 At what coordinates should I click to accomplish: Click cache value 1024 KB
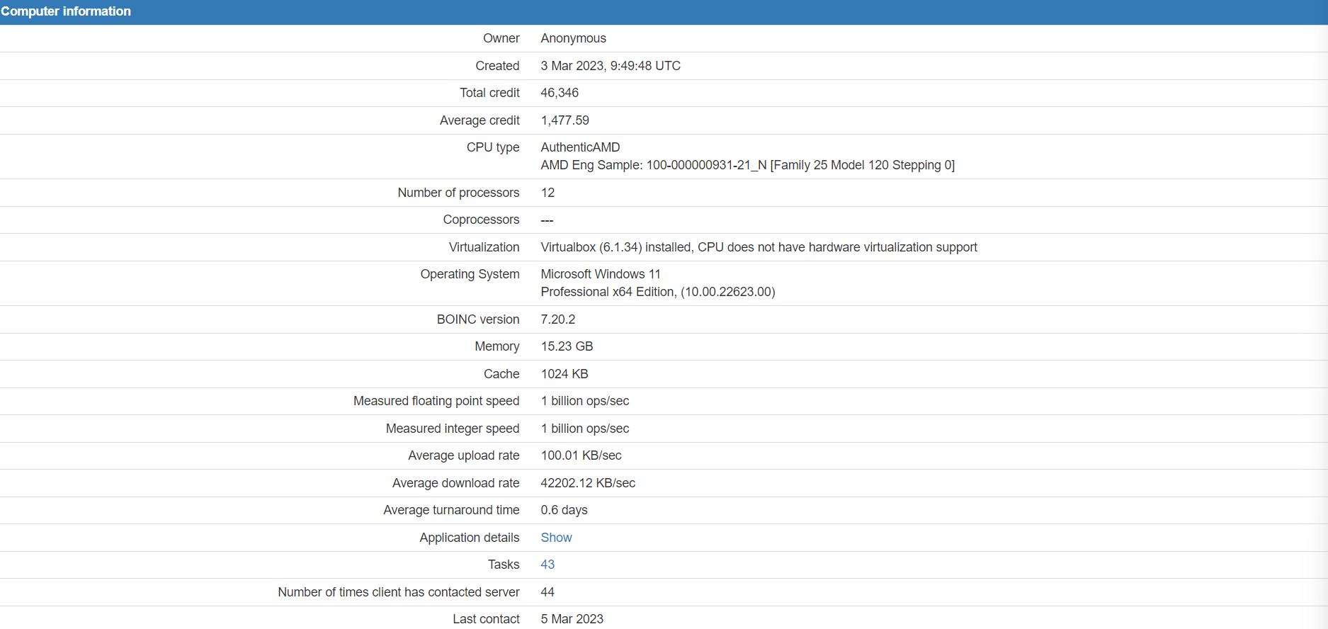pos(564,374)
